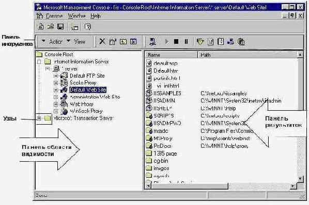Viewport: 309px width, 205px height.
Task: Click the Save console floppy disk icon
Action: [60, 26]
